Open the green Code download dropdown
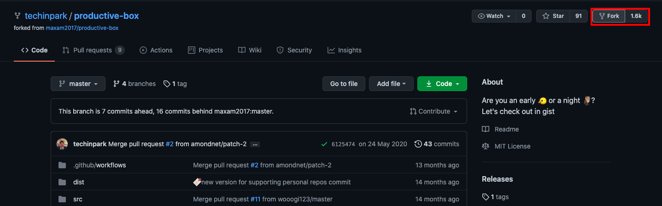 coord(442,84)
